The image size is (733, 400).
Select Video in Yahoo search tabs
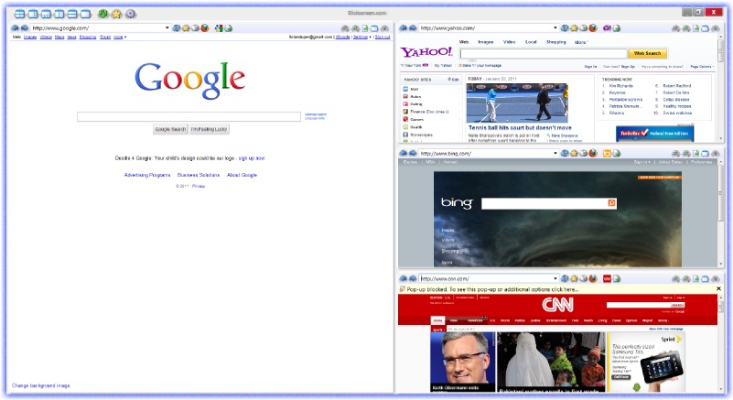(x=509, y=42)
